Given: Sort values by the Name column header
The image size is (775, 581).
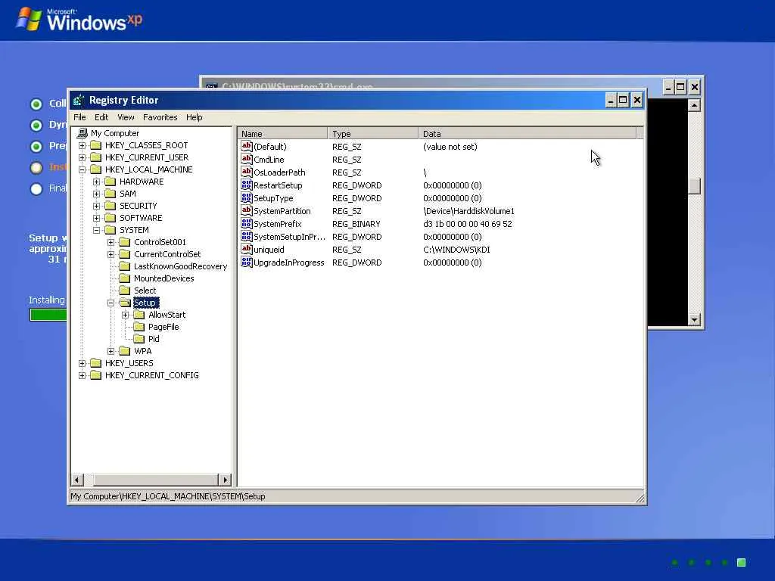Looking at the screenshot, I should (x=283, y=133).
